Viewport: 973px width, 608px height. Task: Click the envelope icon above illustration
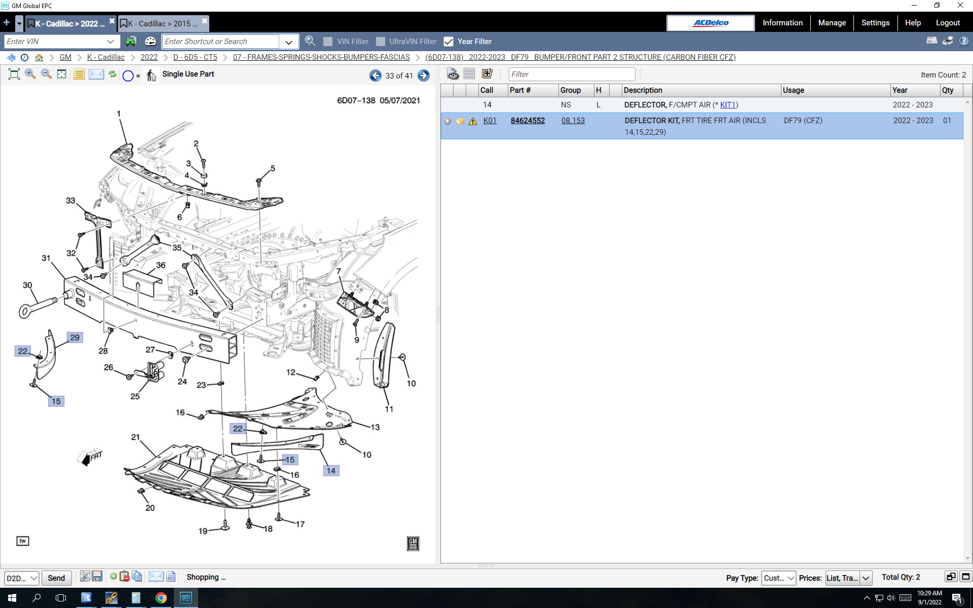pyautogui.click(x=96, y=74)
